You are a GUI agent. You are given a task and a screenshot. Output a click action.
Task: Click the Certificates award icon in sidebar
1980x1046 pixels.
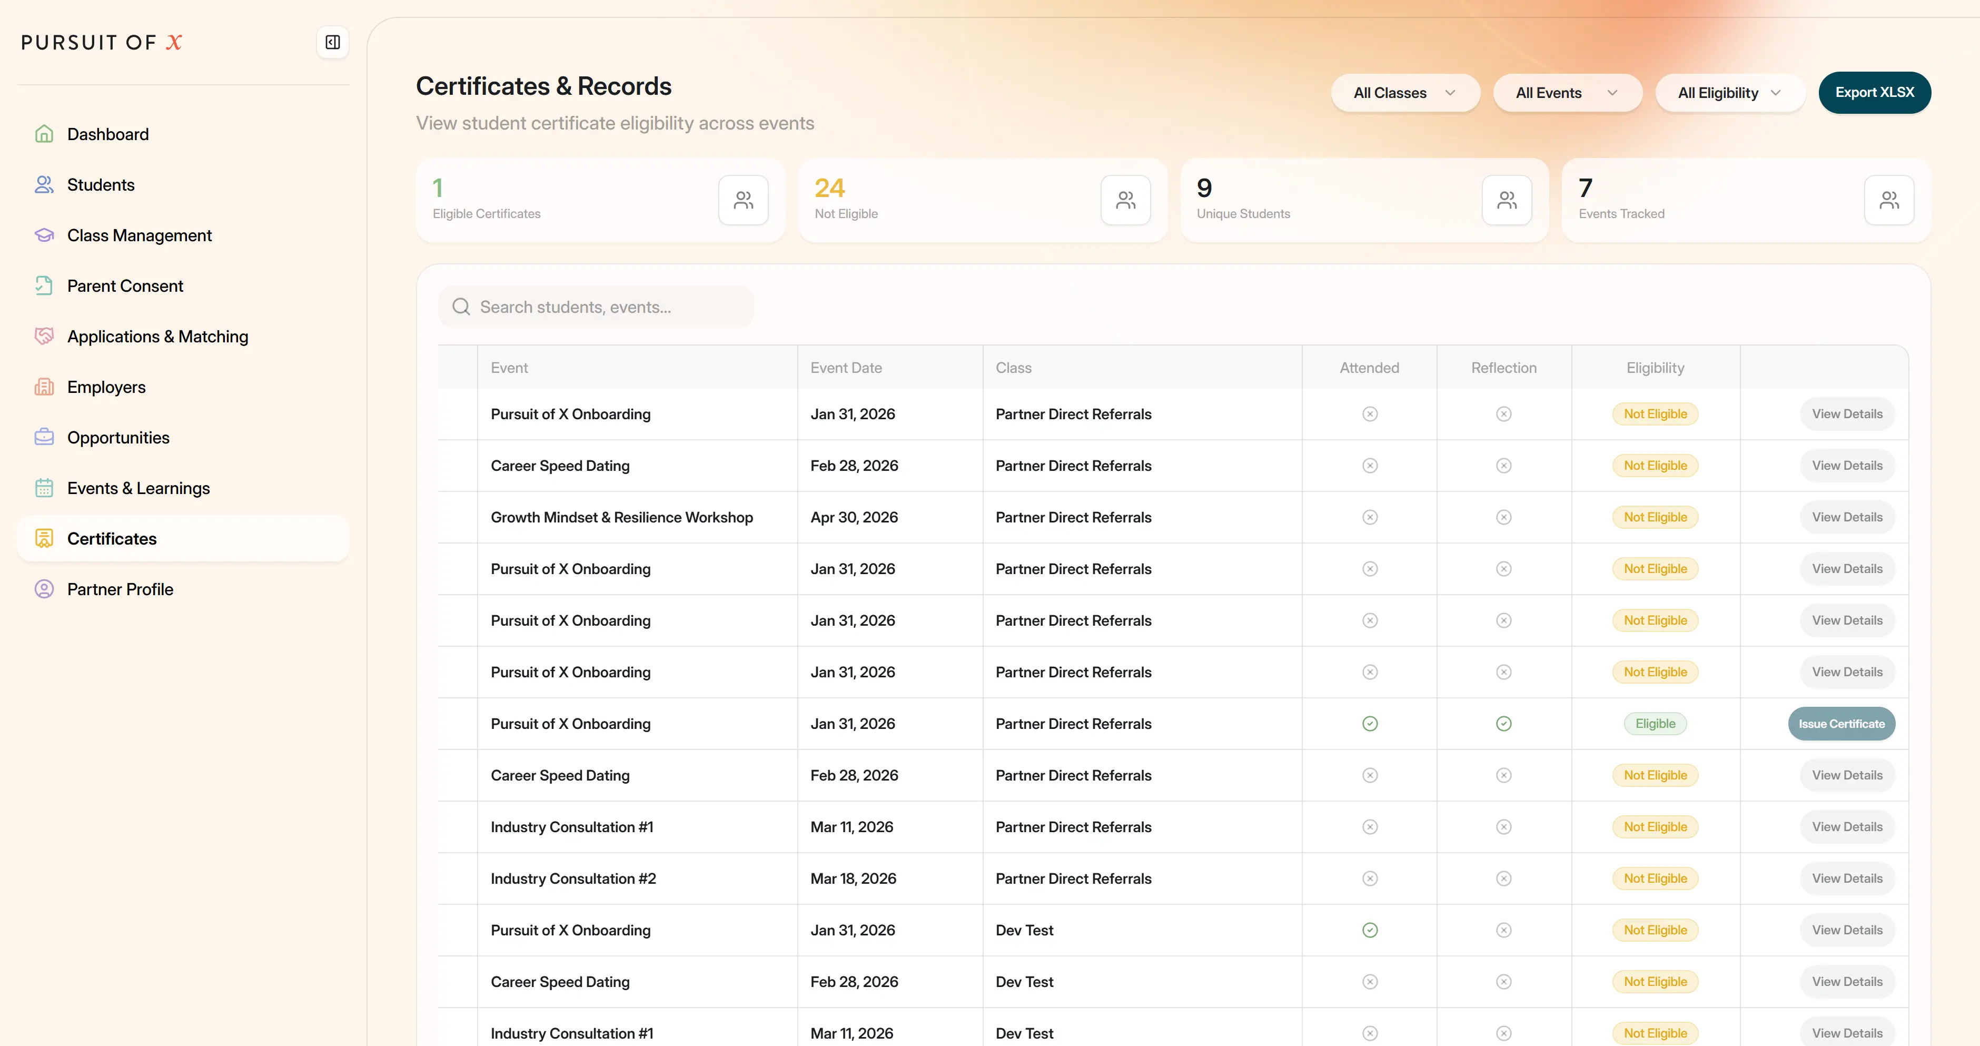45,539
